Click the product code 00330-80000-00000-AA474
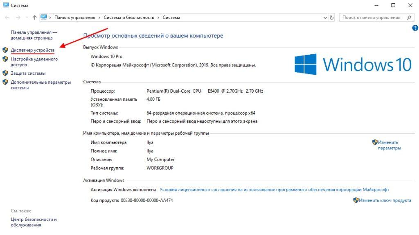Image resolution: width=419 pixels, height=235 pixels. (147, 200)
